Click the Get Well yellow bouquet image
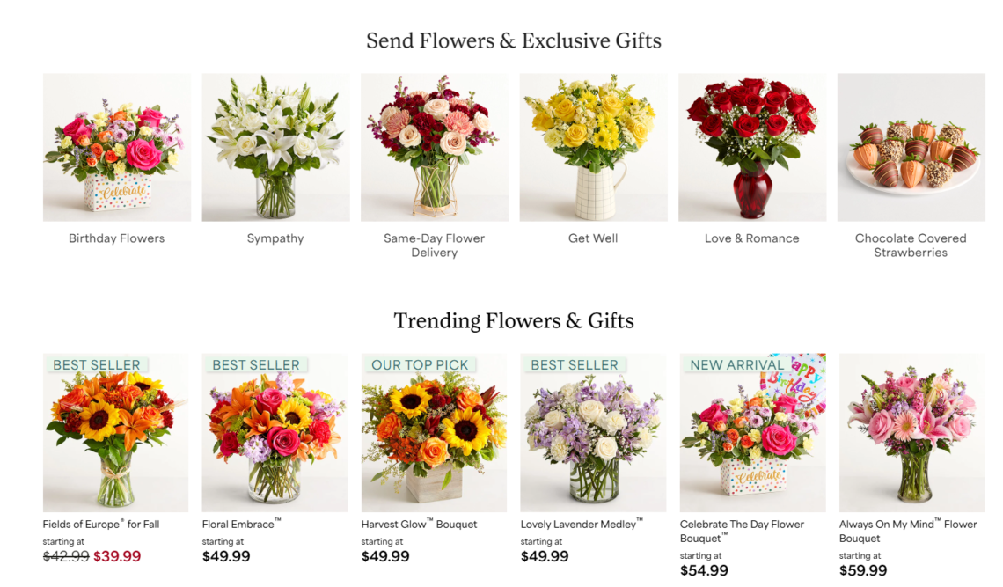 [593, 147]
